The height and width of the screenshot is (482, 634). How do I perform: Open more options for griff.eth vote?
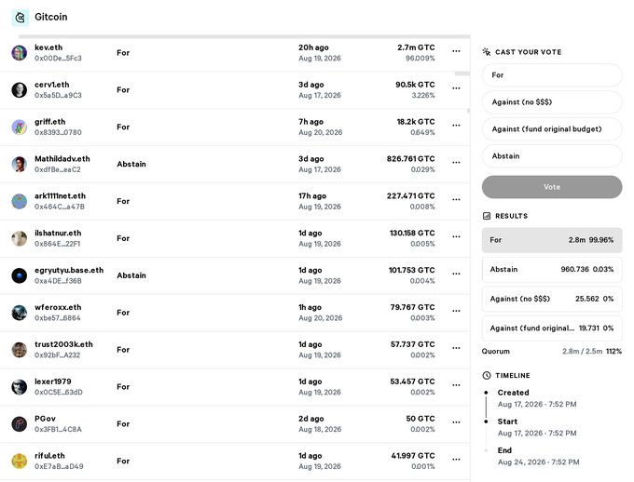click(457, 126)
